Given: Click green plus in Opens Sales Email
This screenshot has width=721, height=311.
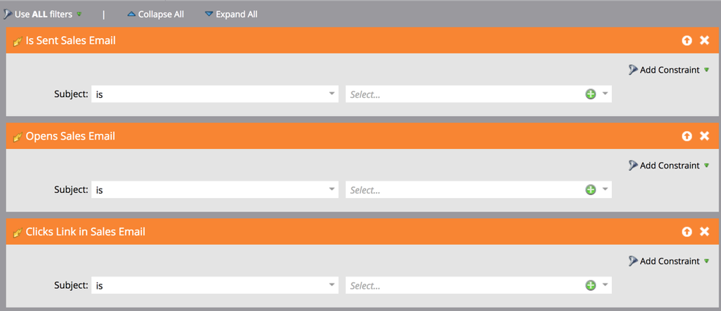Looking at the screenshot, I should tap(590, 190).
